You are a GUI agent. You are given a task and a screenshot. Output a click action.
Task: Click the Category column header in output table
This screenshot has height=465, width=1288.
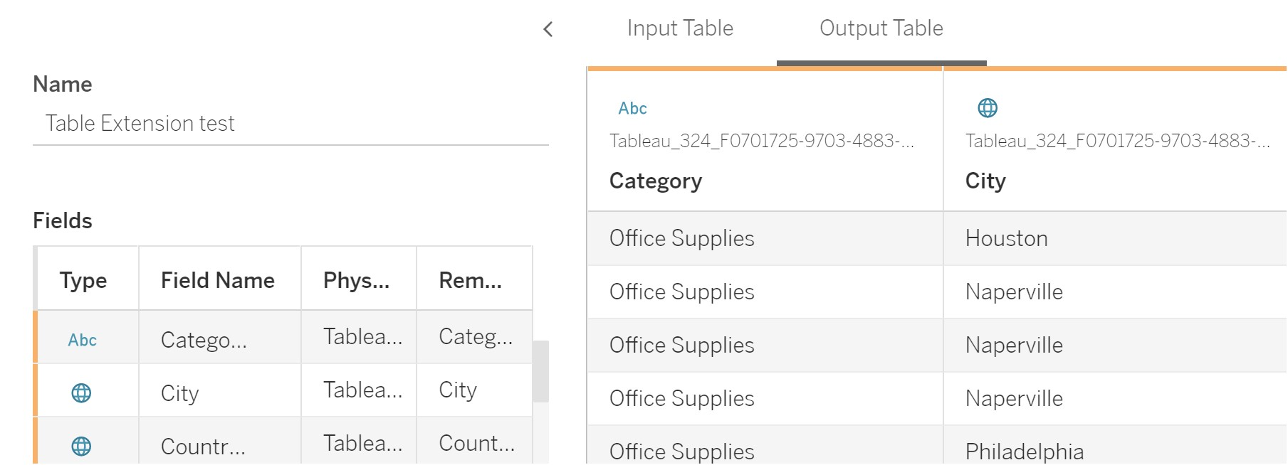coord(656,181)
